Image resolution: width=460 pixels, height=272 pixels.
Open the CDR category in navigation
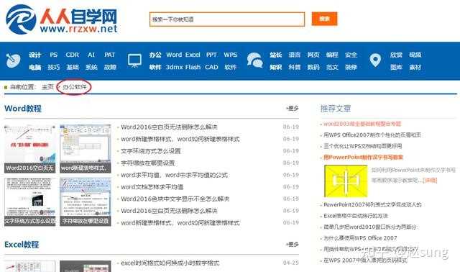click(72, 55)
